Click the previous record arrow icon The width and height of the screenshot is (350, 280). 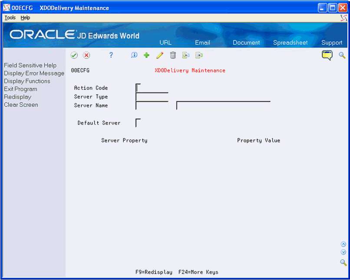coord(186,55)
